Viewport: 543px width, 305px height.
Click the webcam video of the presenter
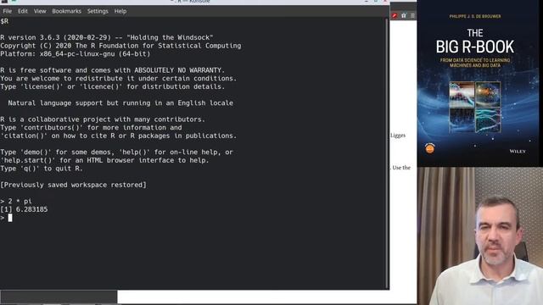click(480, 236)
